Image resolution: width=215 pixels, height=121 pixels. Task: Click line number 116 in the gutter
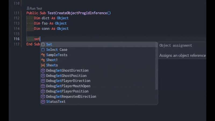pyautogui.click(x=17, y=39)
